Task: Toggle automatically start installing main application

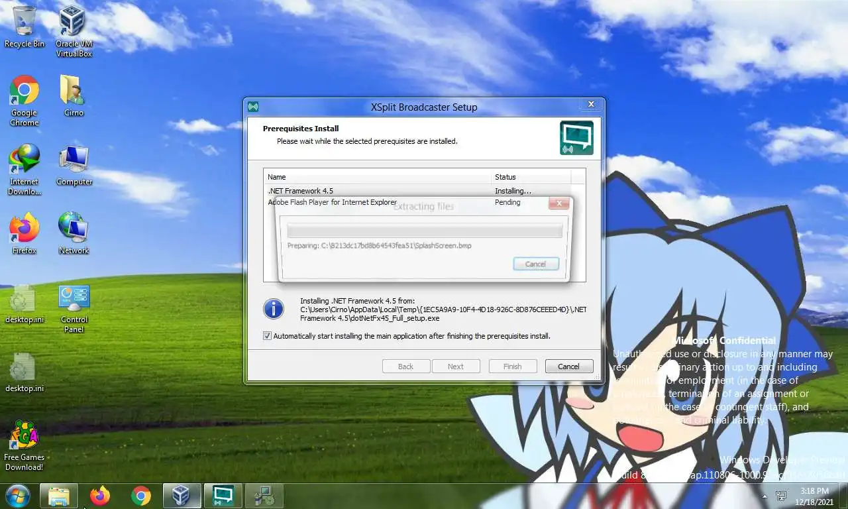Action: (x=268, y=336)
